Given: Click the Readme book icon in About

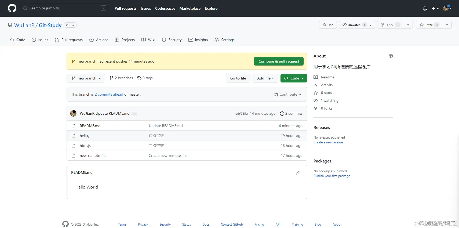Looking at the screenshot, I should pos(316,77).
